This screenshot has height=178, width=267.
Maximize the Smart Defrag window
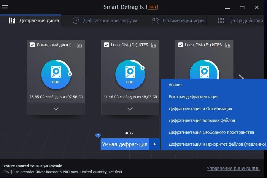point(242,7)
